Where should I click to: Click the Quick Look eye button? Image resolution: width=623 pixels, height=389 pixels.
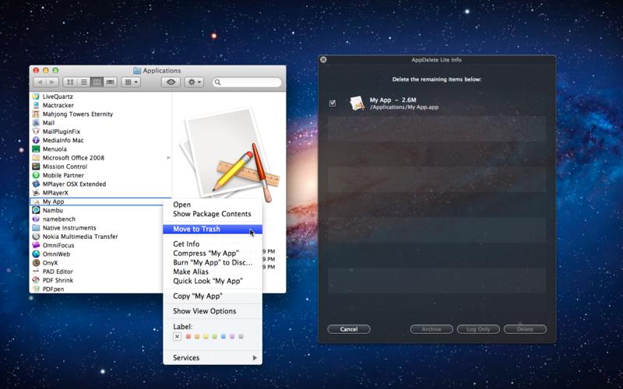(171, 82)
